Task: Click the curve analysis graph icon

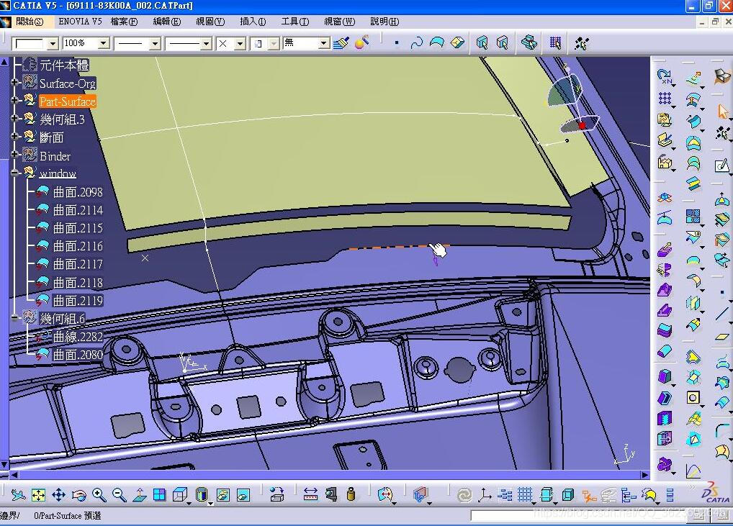Action: coord(693,471)
